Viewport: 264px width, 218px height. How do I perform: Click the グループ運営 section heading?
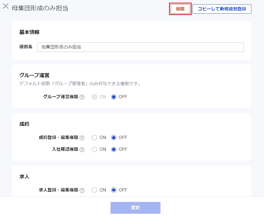point(34,75)
